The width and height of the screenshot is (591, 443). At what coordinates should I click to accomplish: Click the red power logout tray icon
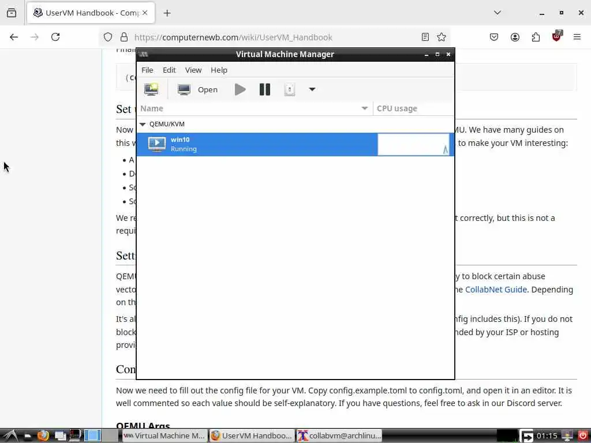(x=583, y=436)
